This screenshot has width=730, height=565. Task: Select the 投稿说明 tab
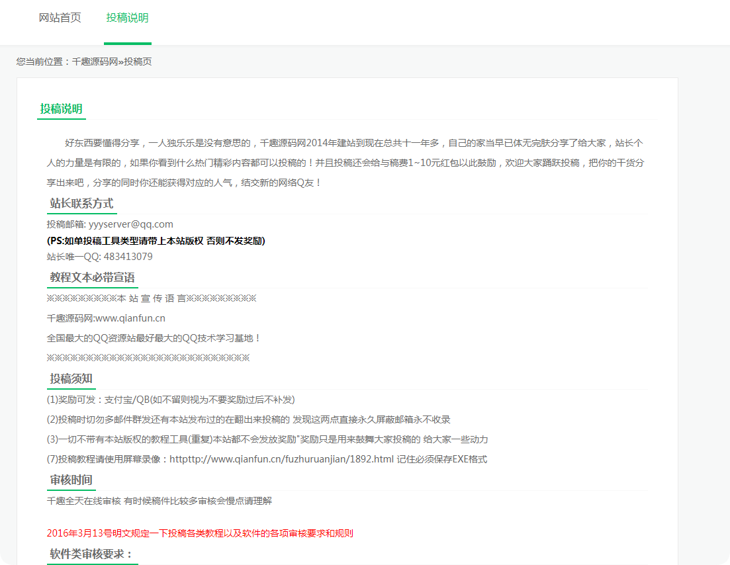(x=127, y=18)
